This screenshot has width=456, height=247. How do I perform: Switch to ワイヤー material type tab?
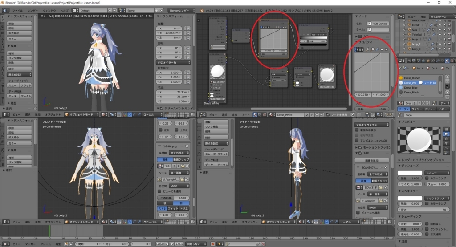(x=417, y=109)
